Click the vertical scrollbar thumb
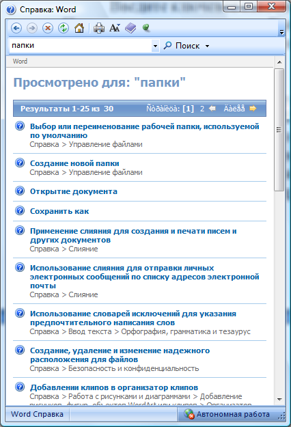Viewport: 291px width, 427px height. click(x=279, y=130)
